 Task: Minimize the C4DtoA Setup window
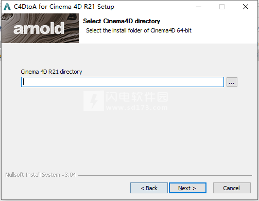tap(199, 7)
